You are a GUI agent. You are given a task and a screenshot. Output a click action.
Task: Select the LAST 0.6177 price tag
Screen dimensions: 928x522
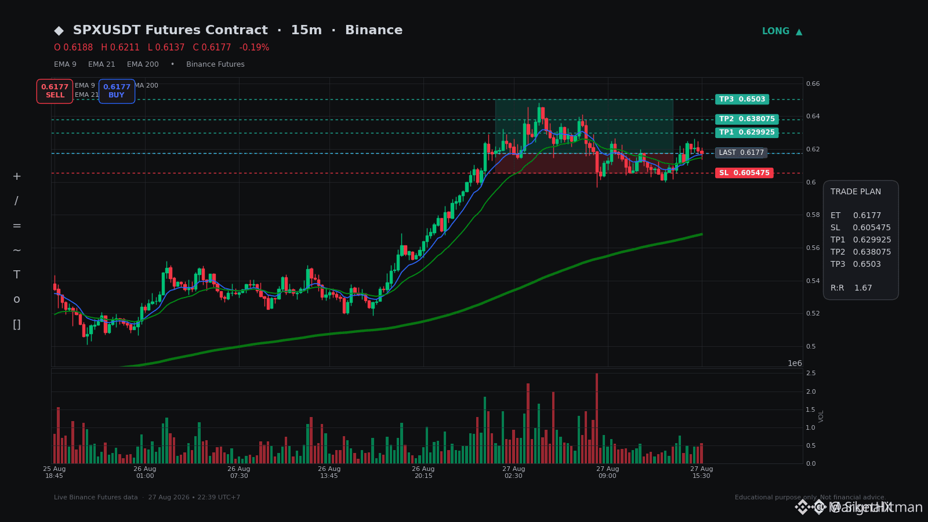741,153
